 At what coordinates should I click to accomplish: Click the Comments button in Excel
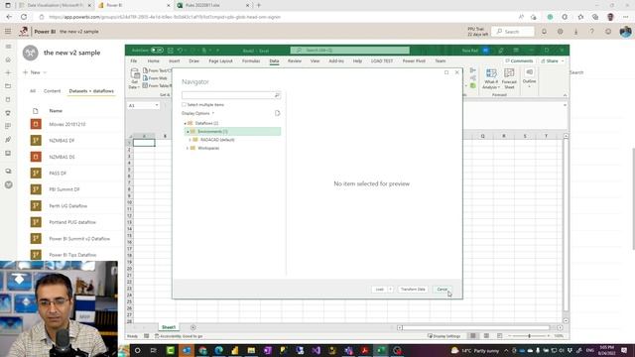tap(519, 60)
